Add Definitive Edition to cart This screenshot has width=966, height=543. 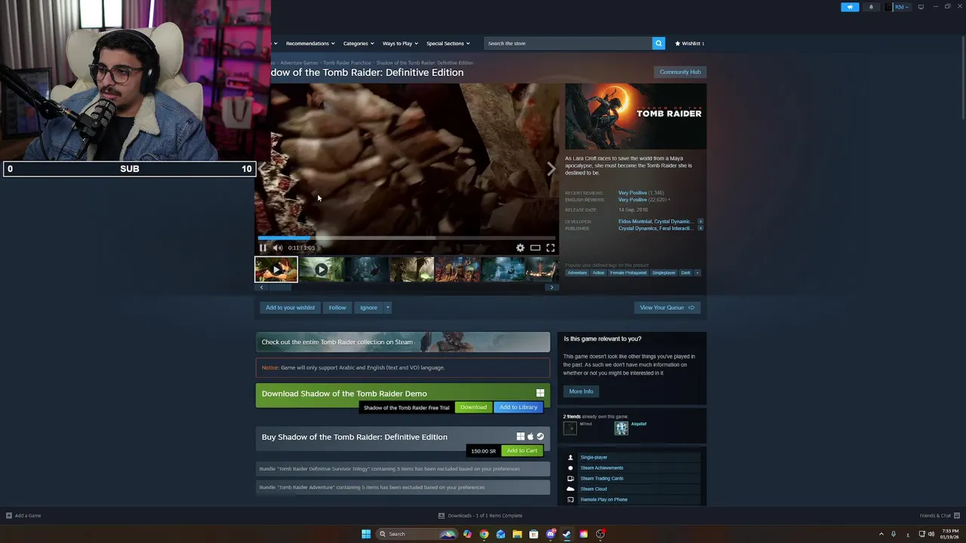pyautogui.click(x=522, y=450)
